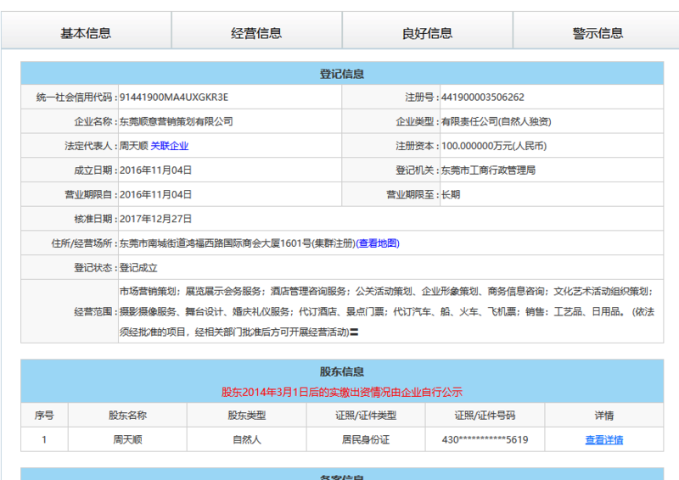Select the credit code 91441900MA4UXGKR3E
The width and height of the screenshot is (679, 480).
[x=174, y=97]
